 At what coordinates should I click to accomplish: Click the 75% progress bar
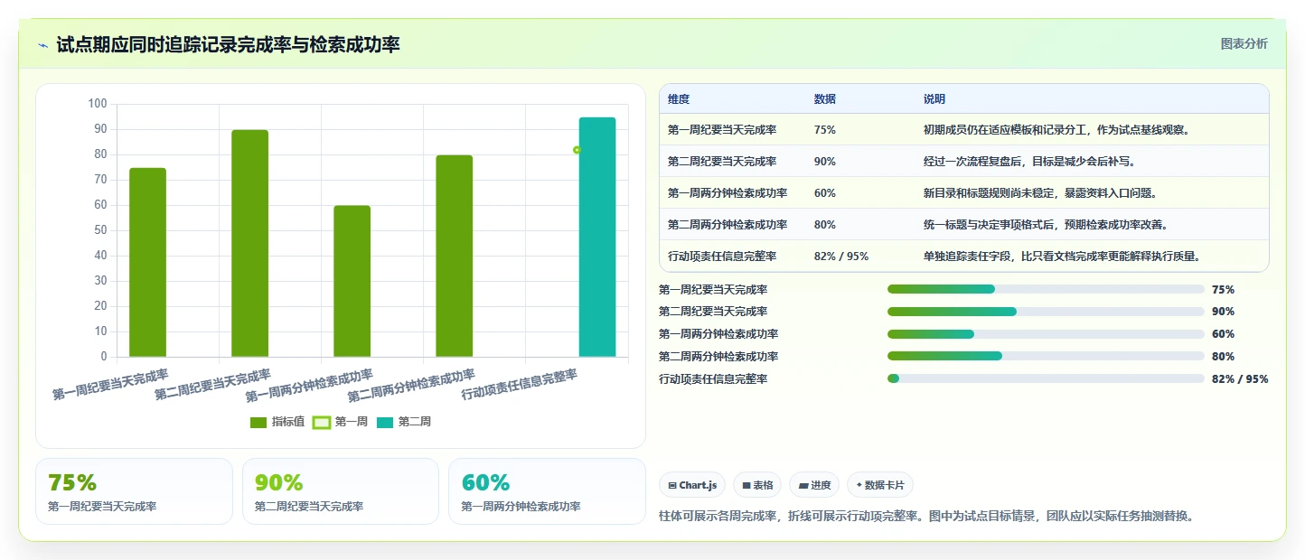[1046, 289]
